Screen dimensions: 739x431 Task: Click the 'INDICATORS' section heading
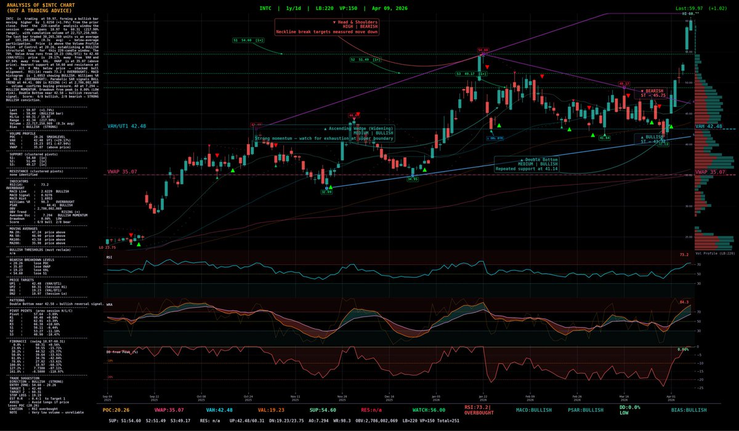[18, 181]
